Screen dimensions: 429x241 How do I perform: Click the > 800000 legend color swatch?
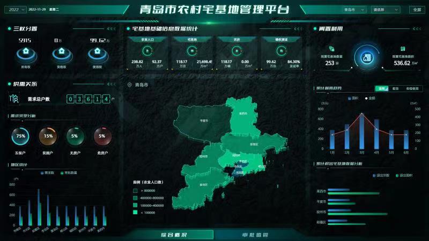135,190
